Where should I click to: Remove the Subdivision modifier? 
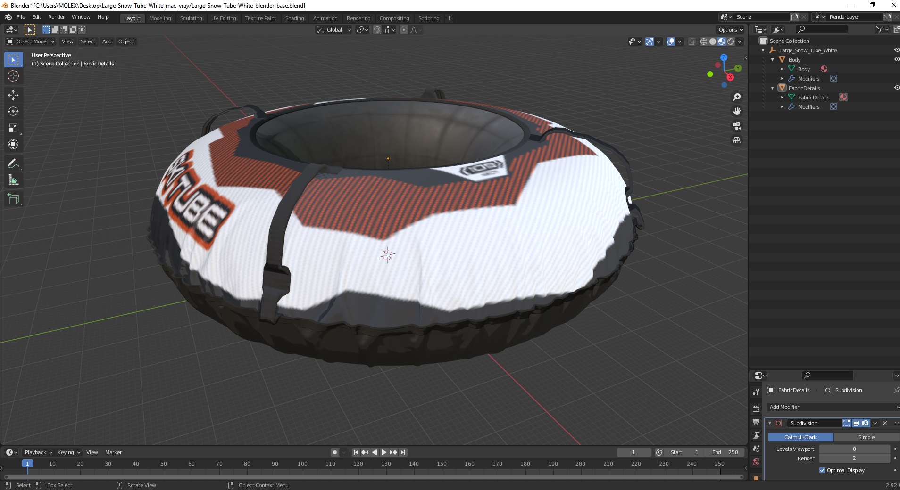point(885,423)
